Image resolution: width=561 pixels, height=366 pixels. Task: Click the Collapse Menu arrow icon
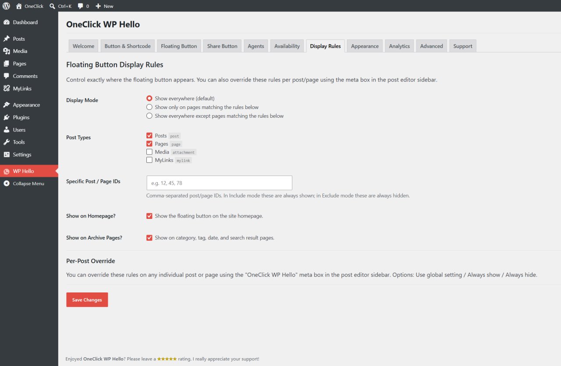(7, 183)
